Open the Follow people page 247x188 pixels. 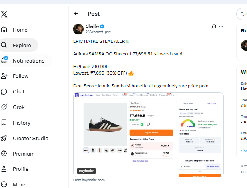[15, 76]
